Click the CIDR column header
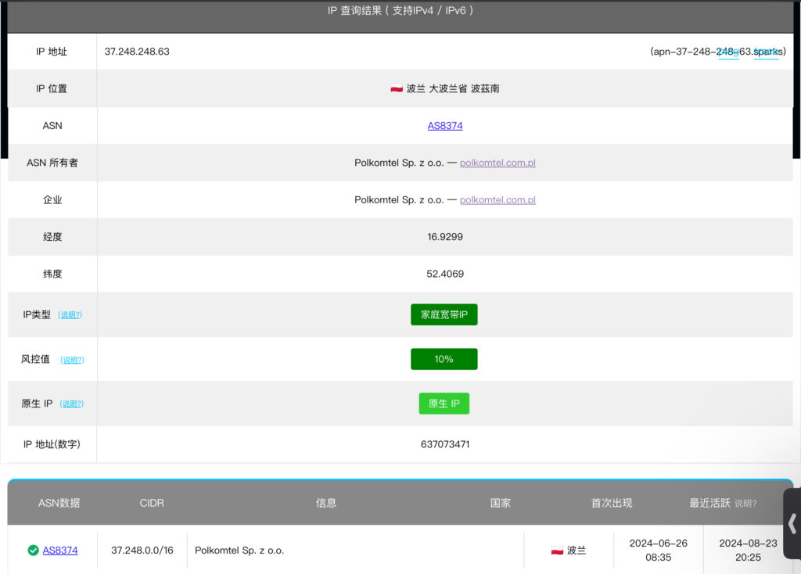Viewport: 801px width, 574px height. pyautogui.click(x=152, y=503)
